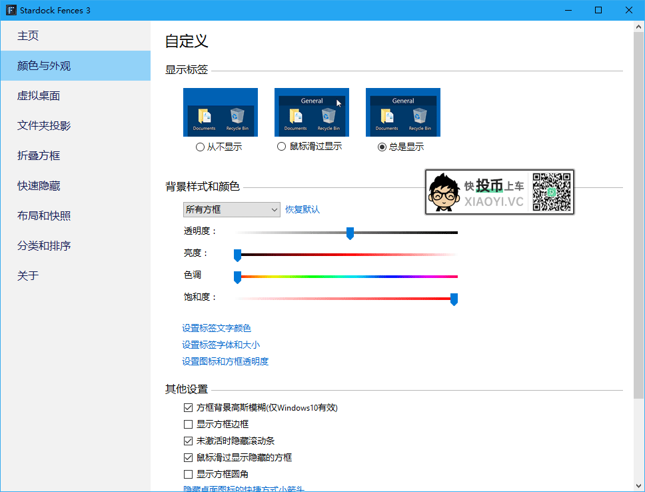645x492 pixels.
Task: Click the always-show label preview thumbnail
Action: point(403,113)
